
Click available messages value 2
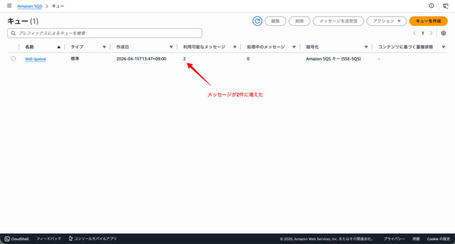[x=184, y=59]
